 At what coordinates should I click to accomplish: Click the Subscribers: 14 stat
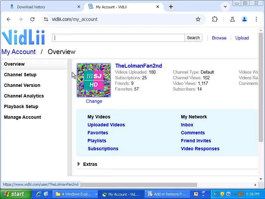(x=187, y=89)
